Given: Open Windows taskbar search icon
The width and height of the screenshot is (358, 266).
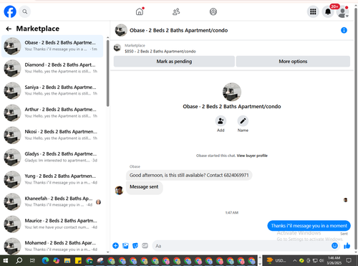Looking at the screenshot, I should pos(19,260).
